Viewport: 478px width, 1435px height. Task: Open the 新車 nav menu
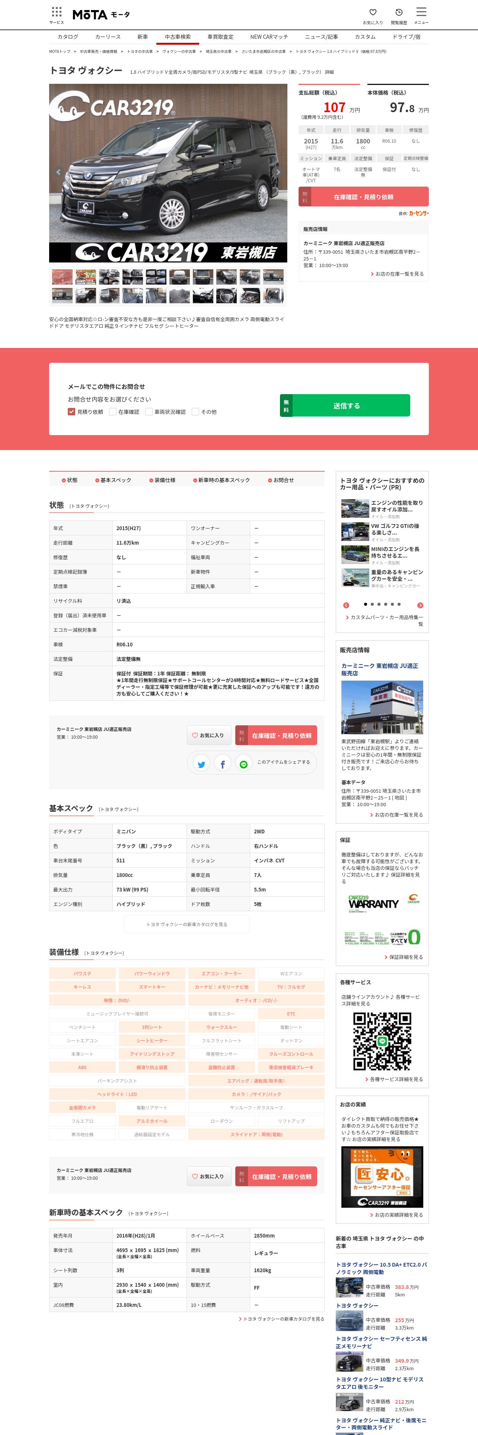pos(143,37)
